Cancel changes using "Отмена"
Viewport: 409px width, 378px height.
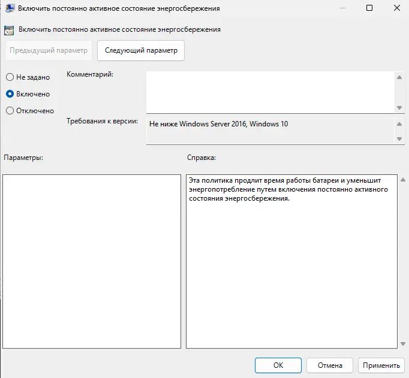point(330,365)
